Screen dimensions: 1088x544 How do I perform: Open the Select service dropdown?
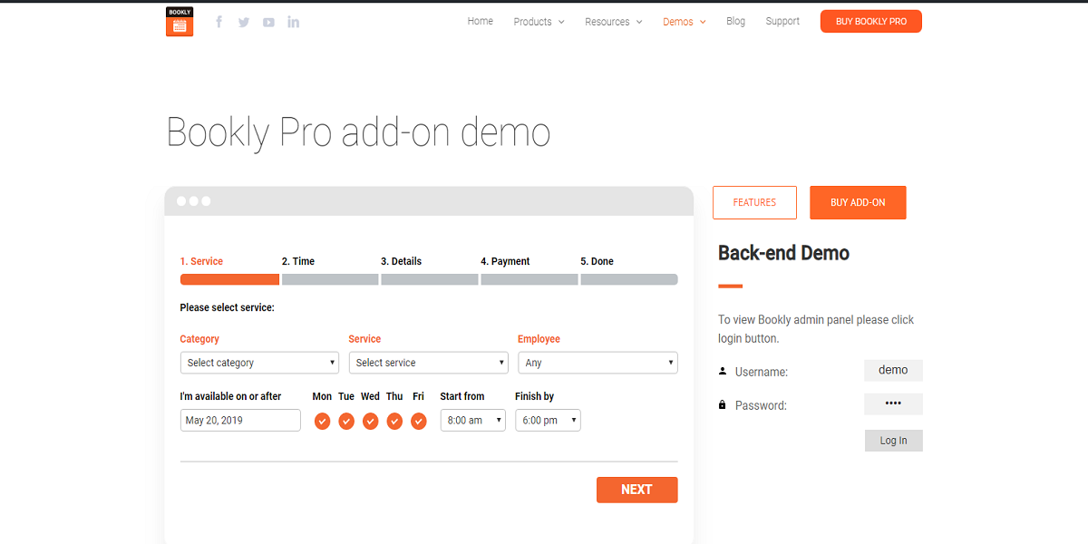coord(428,363)
